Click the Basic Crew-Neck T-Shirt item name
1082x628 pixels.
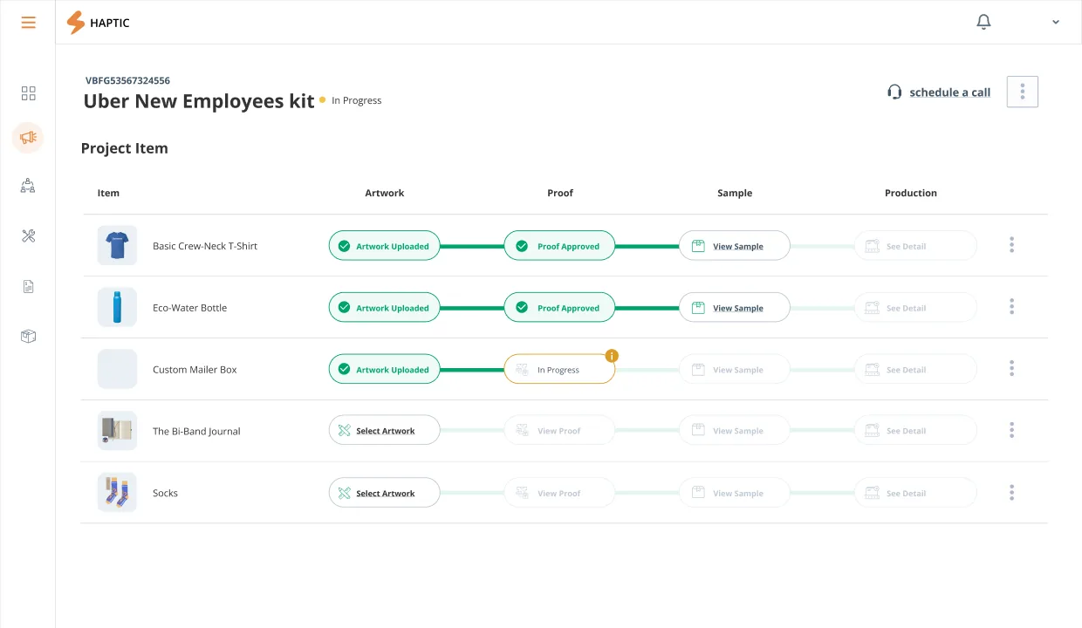(205, 246)
